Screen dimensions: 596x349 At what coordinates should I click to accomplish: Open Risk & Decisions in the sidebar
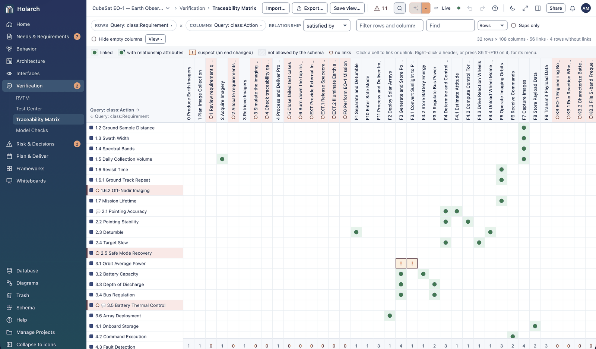click(43, 144)
